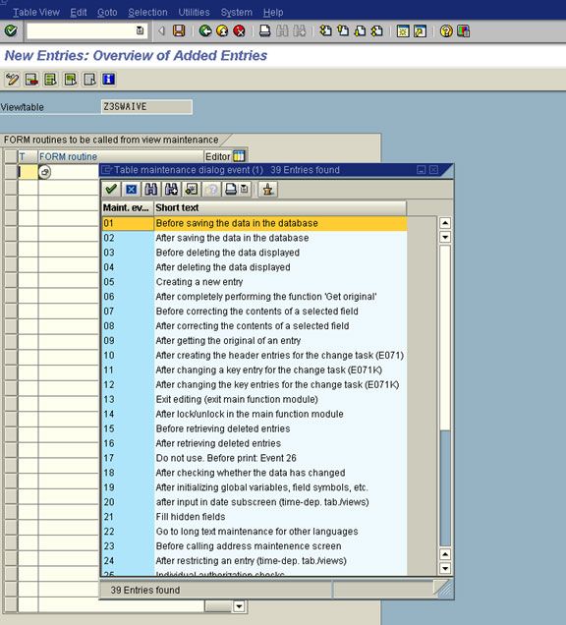Click the Customize local layout icon
566x625 pixels.
[x=463, y=30]
